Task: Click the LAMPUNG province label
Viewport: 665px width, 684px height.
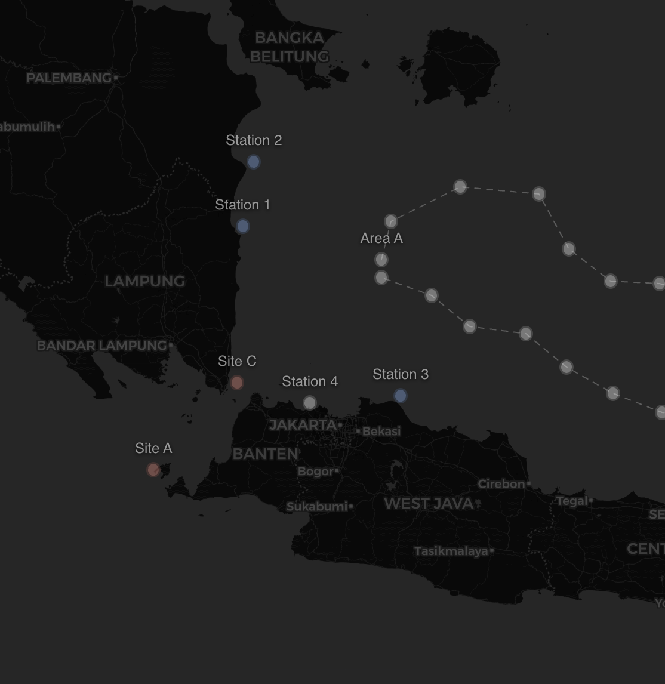Action: [x=144, y=281]
